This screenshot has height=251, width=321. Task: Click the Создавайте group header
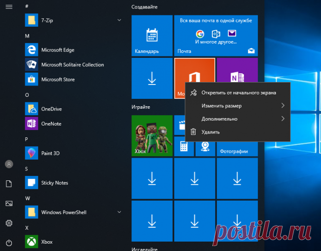coord(145,7)
